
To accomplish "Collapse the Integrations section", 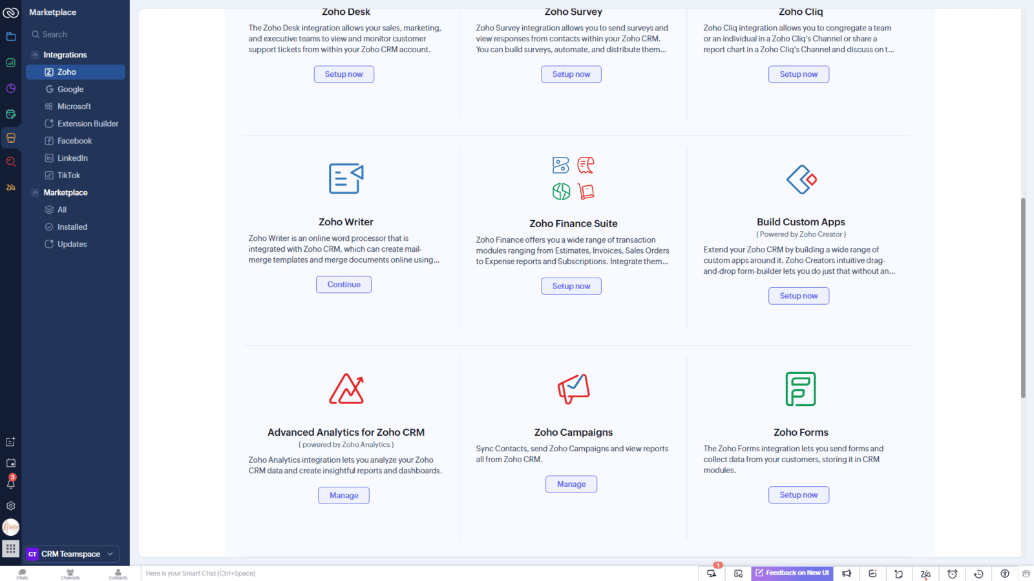I will [36, 55].
